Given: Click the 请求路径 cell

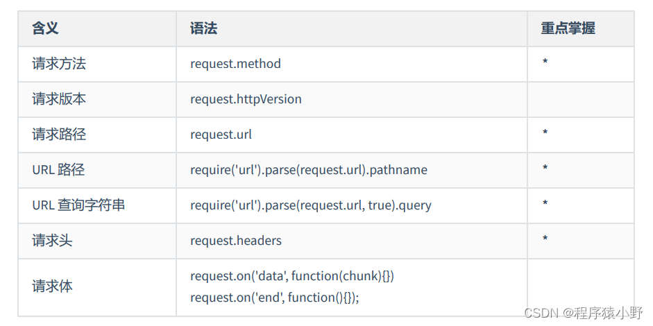Looking at the screenshot, I should point(59,135).
